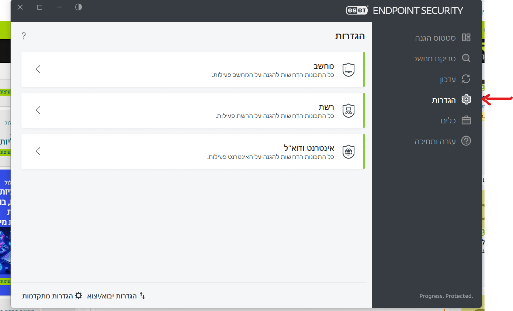Click the Internet and Email shield globe icon
Image resolution: width=513 pixels, height=311 pixels.
(x=348, y=151)
